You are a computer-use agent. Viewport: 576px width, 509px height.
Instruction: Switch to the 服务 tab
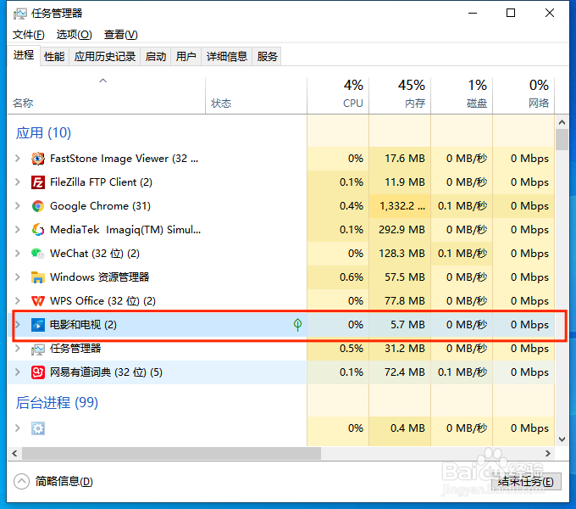coord(267,57)
